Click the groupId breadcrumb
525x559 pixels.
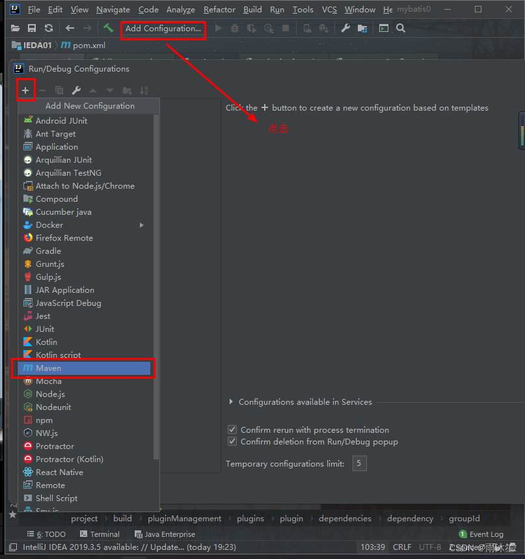464,519
